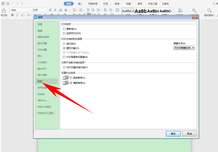This screenshot has height=152, width=218.
Task: Switch to the 插入 ribbon tab
Action: (80, 4)
